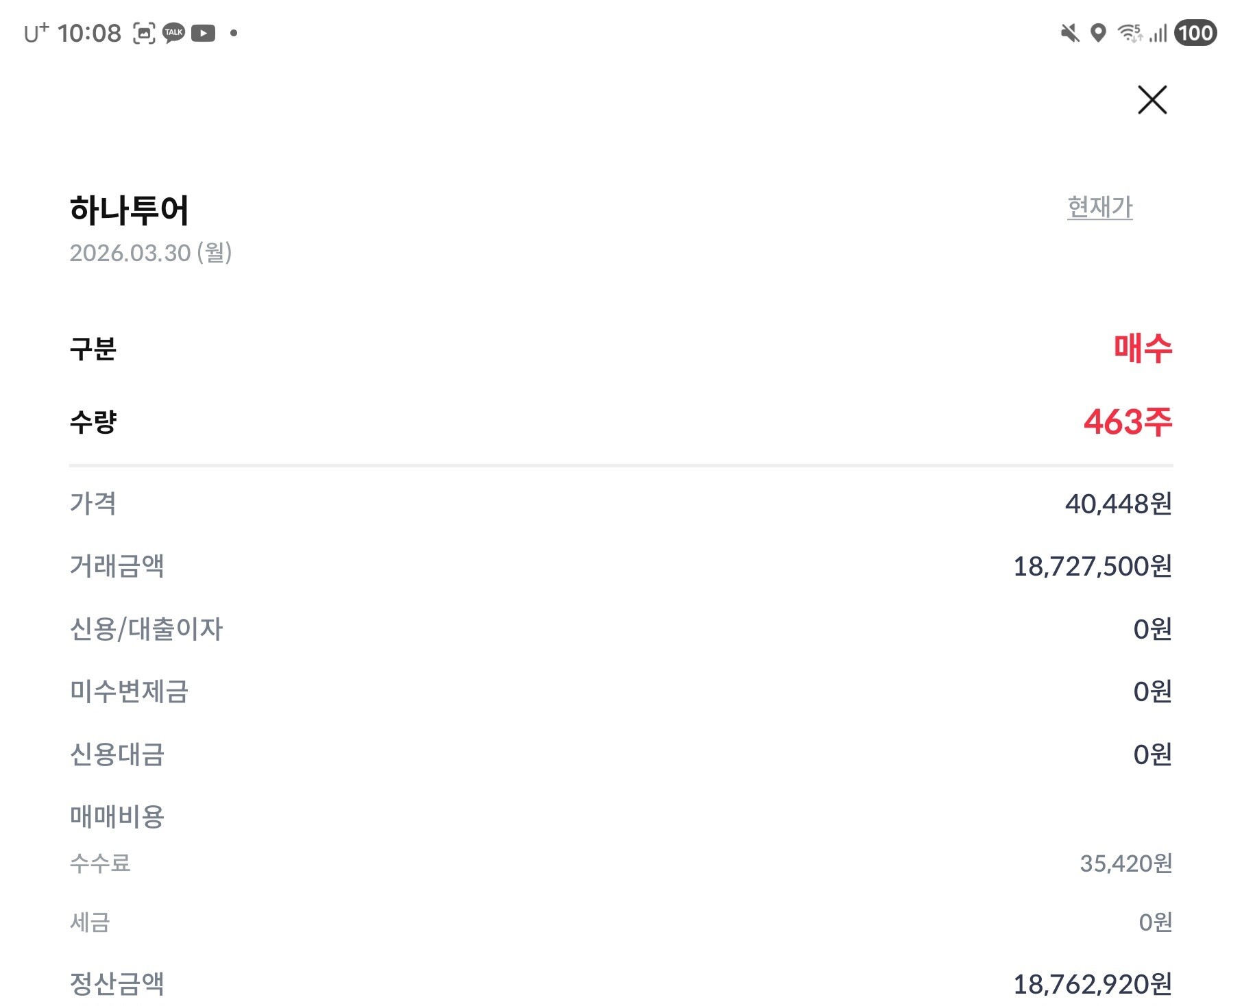1242x1006 pixels.
Task: Tap the 하나투어 stock name heading
Action: [129, 210]
